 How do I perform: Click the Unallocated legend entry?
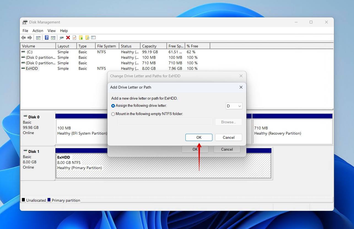pos(34,200)
